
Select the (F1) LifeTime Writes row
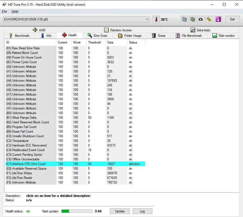click(x=75, y=173)
